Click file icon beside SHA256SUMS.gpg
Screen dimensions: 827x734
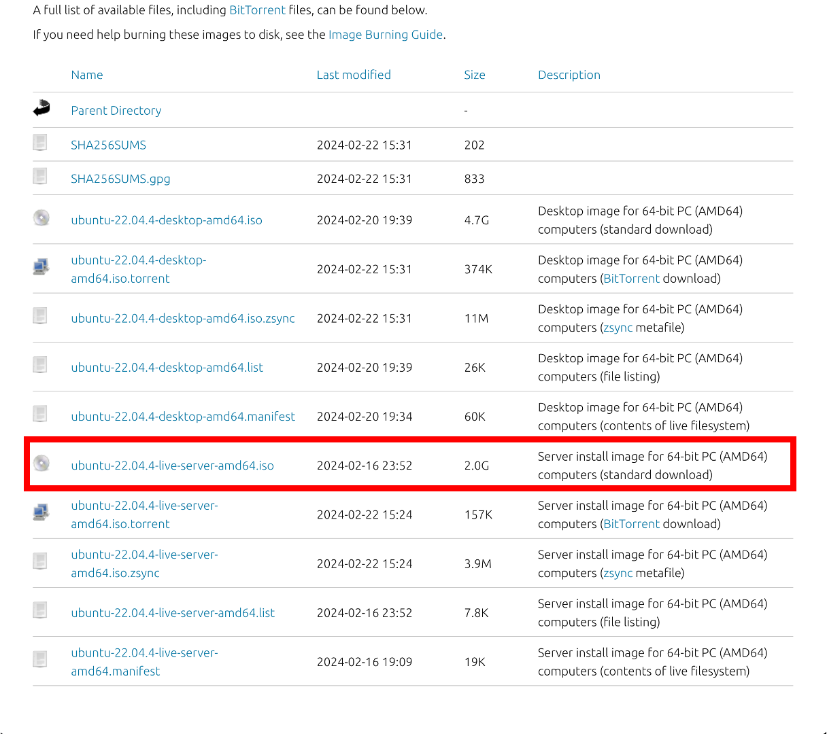click(x=41, y=176)
